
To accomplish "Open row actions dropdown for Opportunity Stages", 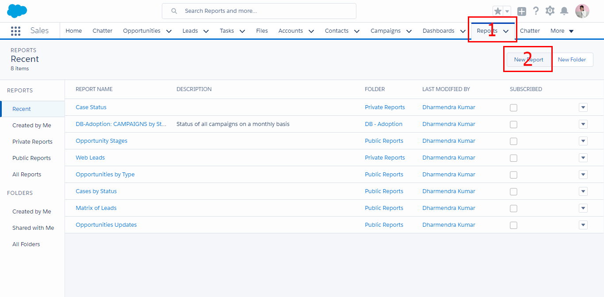I will coord(583,141).
